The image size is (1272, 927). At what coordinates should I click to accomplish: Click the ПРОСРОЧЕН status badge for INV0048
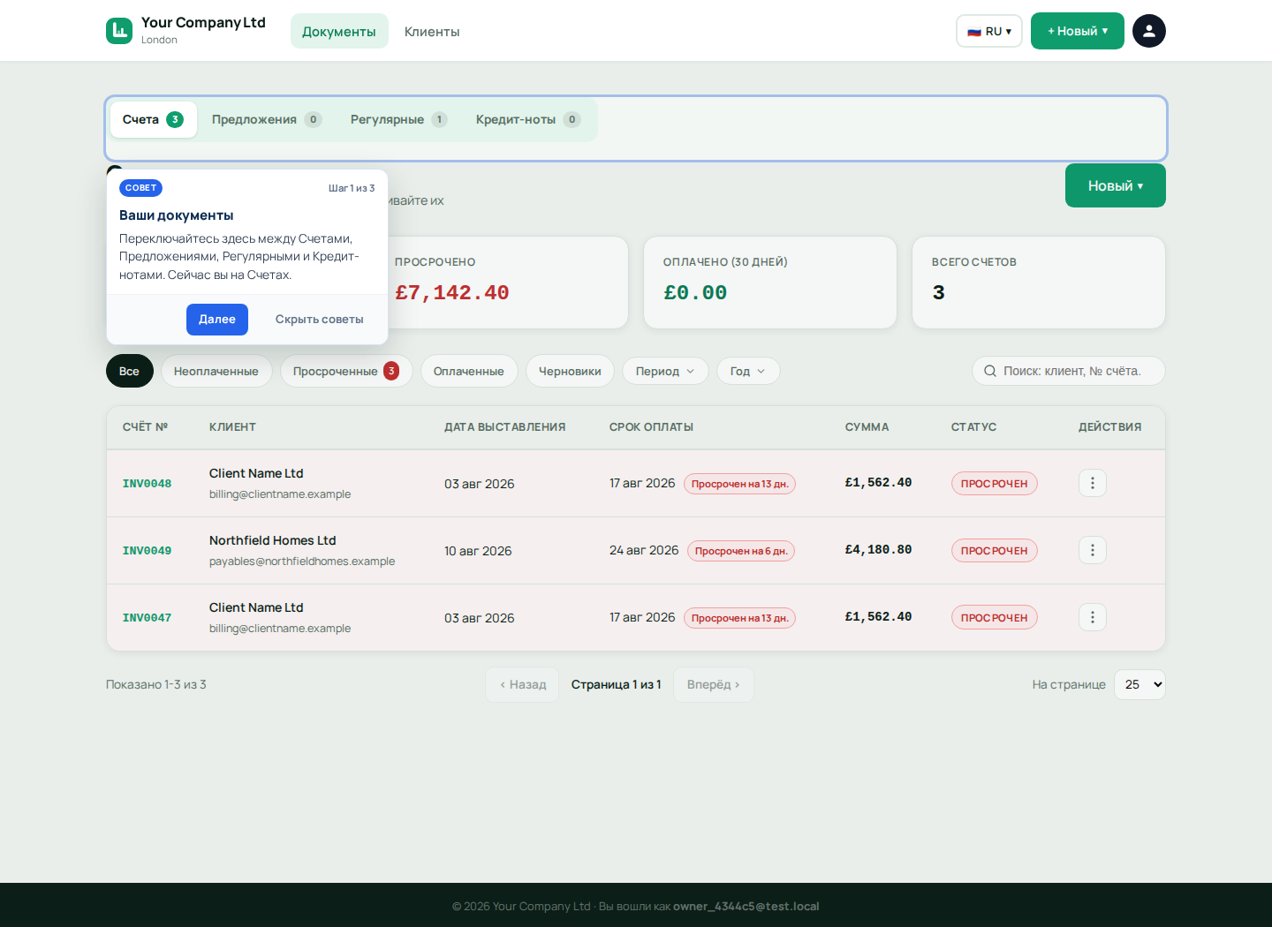(995, 484)
